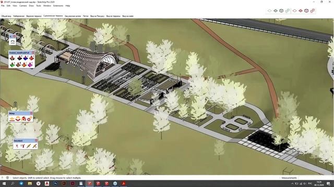
Task: Click the red outlined diamond toolbar icon
Action: click(x=294, y=10)
